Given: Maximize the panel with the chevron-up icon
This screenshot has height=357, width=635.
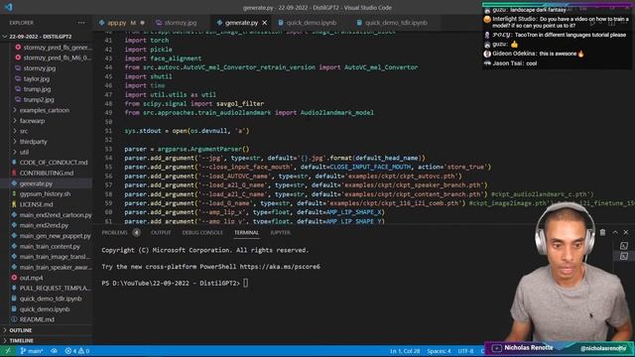Looking at the screenshot, I should click(615, 232).
